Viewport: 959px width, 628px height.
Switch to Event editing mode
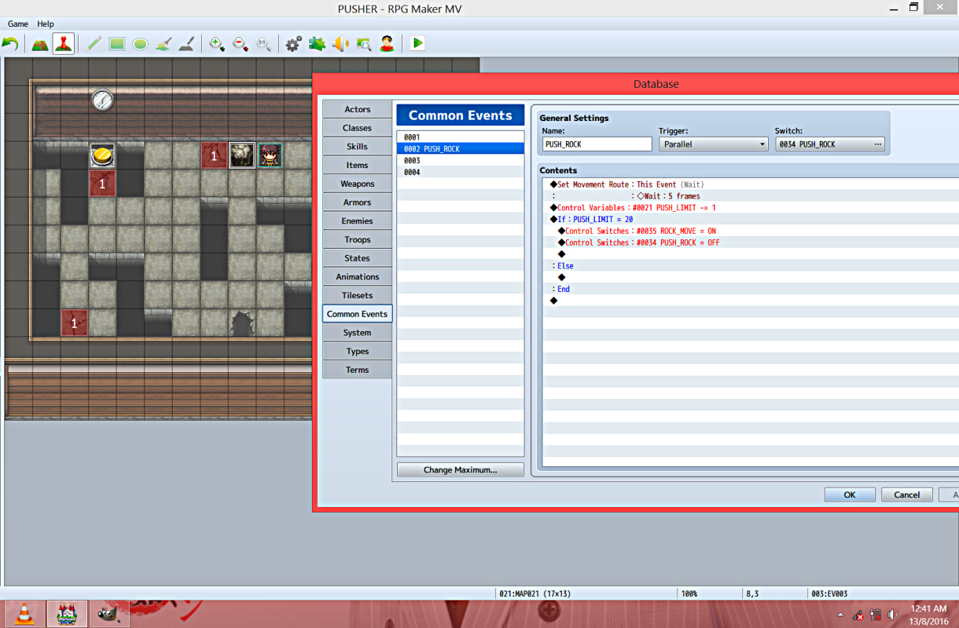tap(64, 44)
